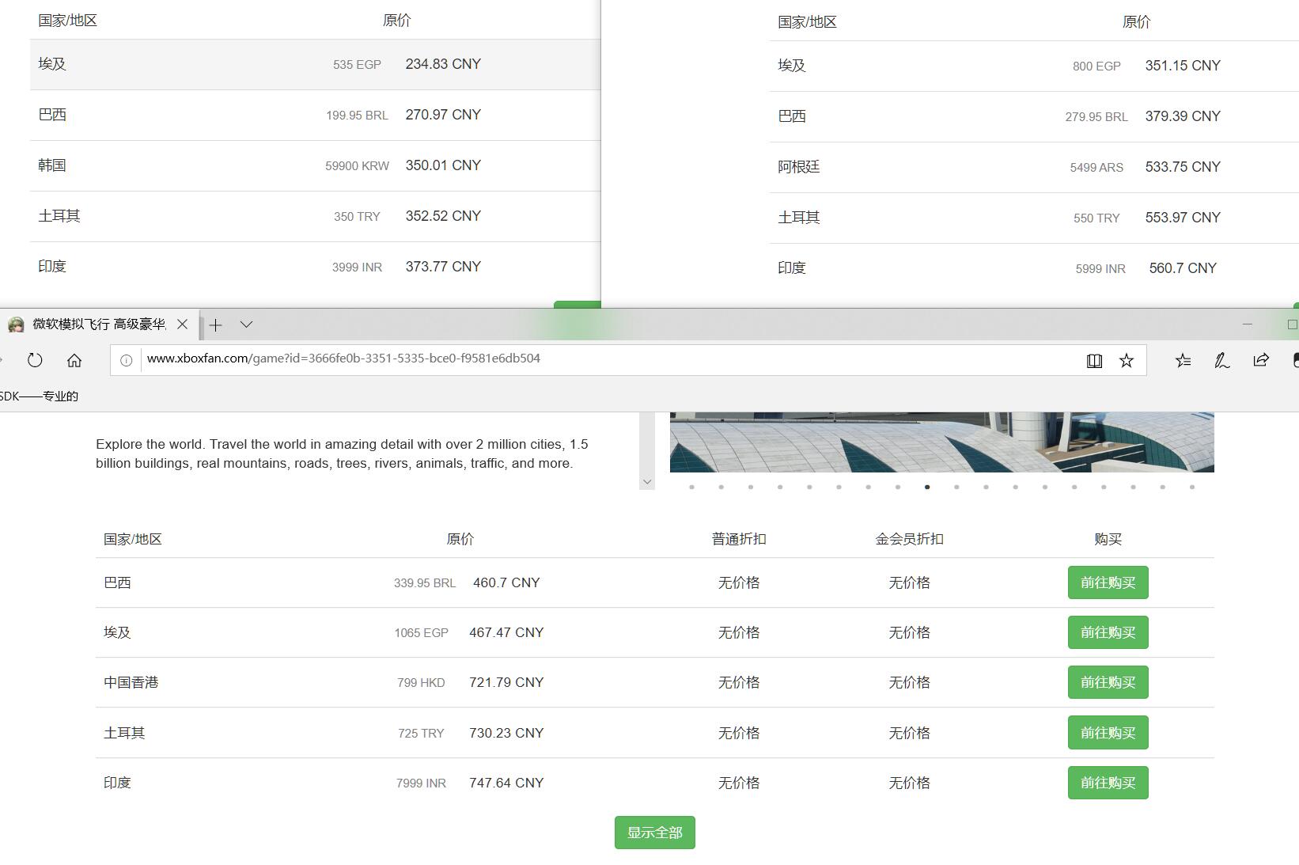Click 前往购买 for 中国香港 row
The height and width of the screenshot is (865, 1299).
coord(1108,682)
